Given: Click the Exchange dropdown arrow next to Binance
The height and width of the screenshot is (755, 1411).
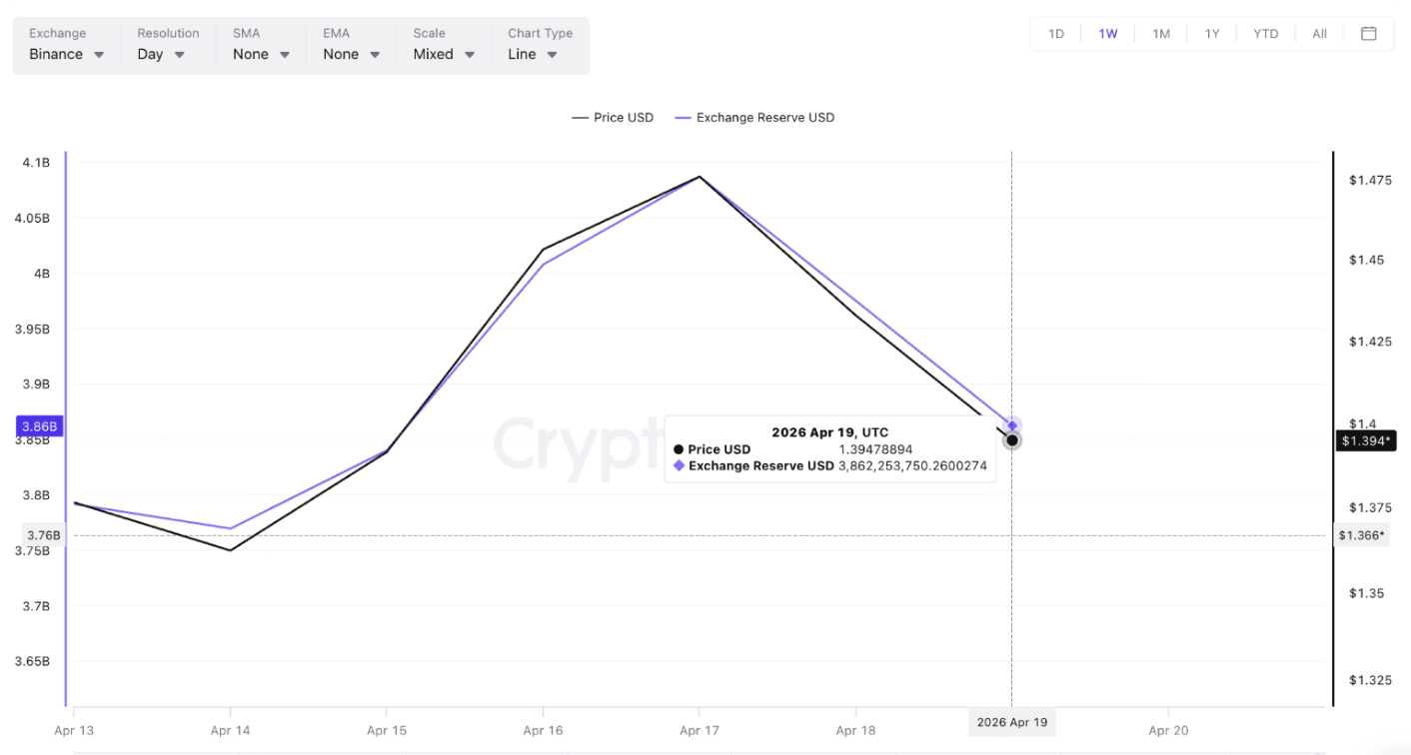Looking at the screenshot, I should (99, 55).
